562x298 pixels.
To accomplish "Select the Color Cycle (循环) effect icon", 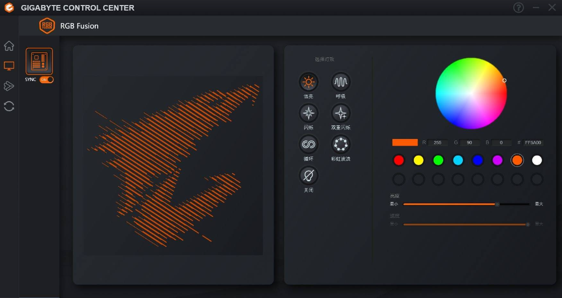I will click(x=308, y=144).
